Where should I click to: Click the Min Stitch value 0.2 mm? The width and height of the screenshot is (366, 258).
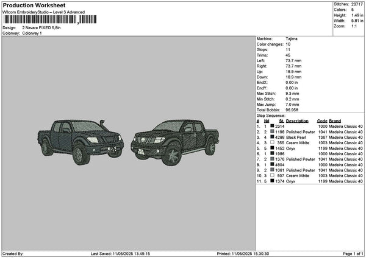point(292,99)
